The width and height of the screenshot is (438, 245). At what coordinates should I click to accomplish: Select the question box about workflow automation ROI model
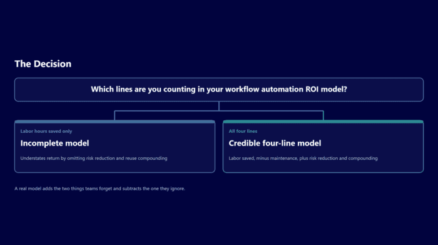219,90
